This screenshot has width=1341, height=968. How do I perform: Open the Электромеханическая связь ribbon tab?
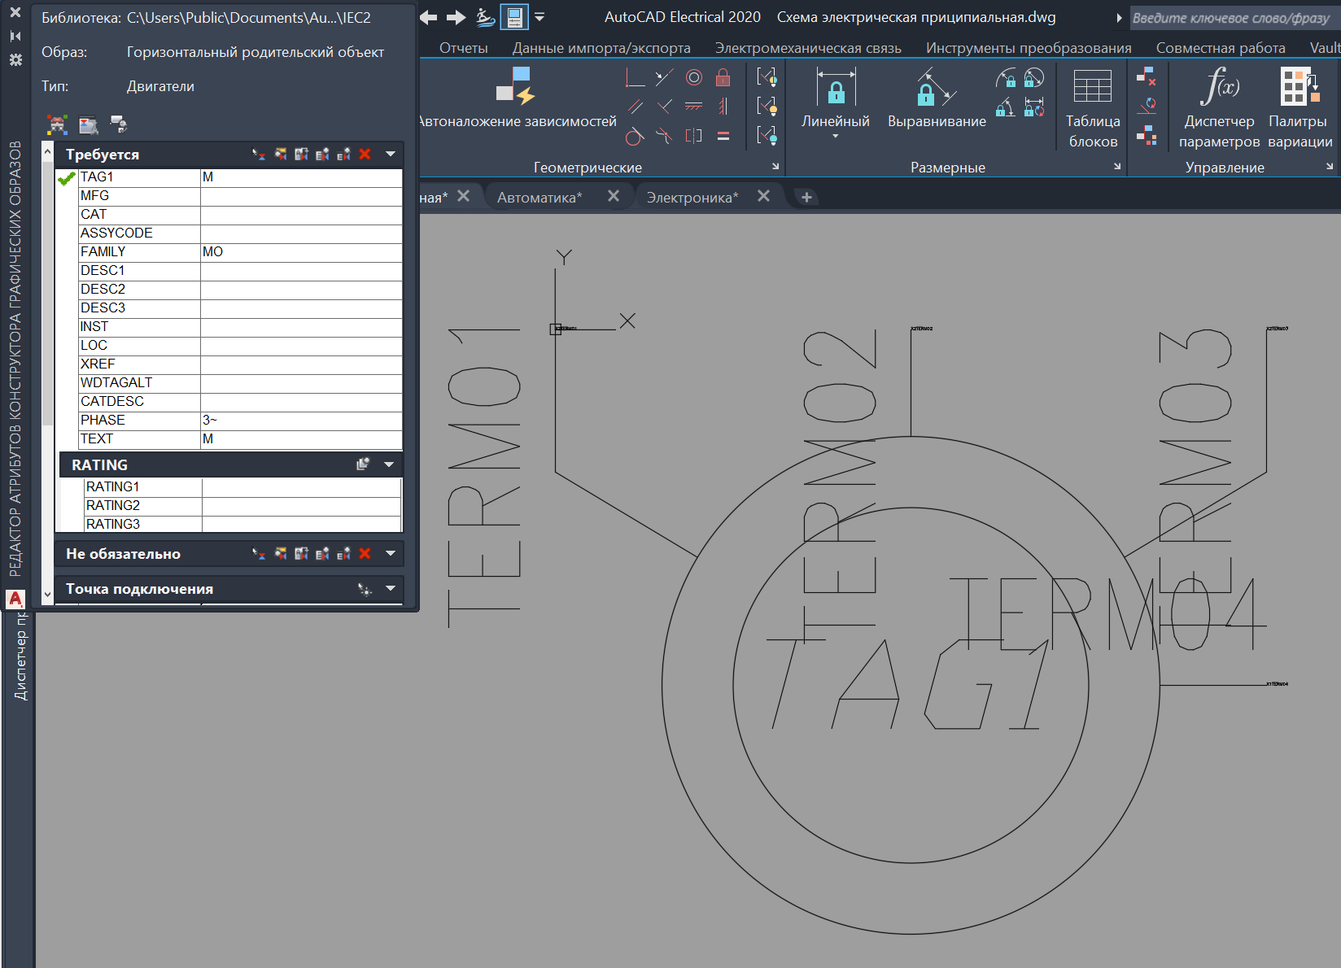(808, 48)
